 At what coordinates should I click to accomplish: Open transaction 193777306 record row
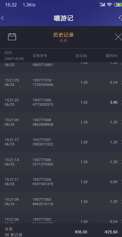click(x=61, y=162)
